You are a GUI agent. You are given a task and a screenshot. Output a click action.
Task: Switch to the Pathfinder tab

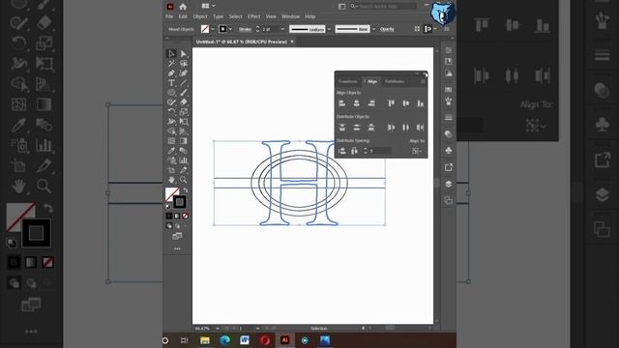tap(395, 81)
